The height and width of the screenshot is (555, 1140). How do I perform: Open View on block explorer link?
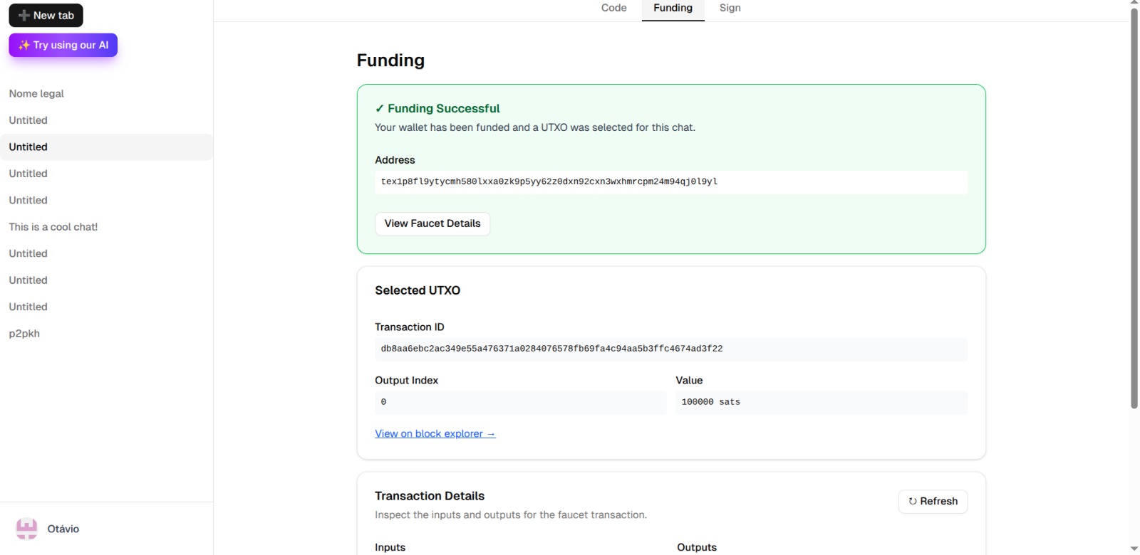click(435, 434)
